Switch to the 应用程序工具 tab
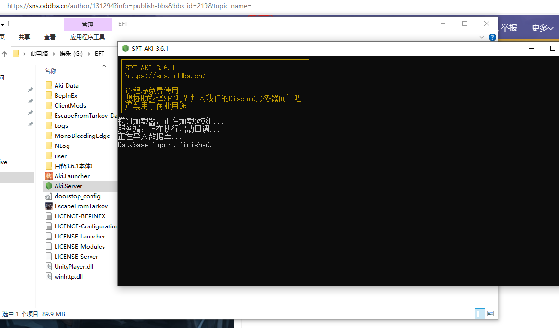The height and width of the screenshot is (328, 559). (87, 37)
